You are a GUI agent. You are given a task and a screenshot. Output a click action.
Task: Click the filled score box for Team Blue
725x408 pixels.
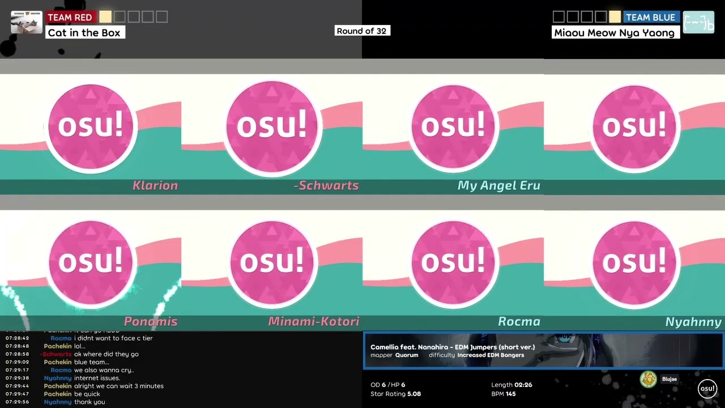coord(615,17)
